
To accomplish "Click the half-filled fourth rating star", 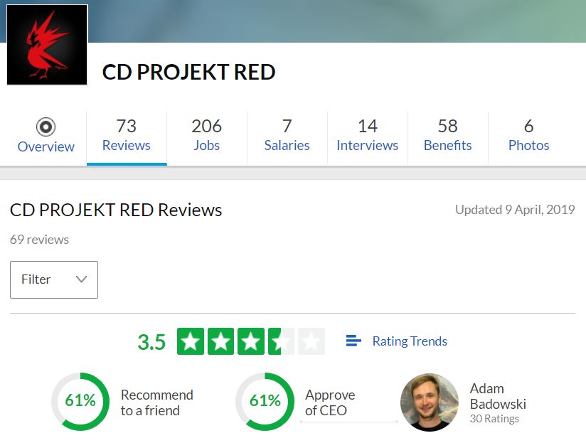I will coord(281,341).
